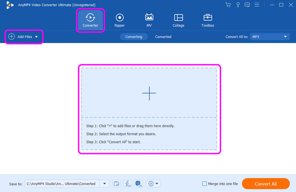Open the settings gear dropdown
This screenshot has width=296, height=192.
tap(153, 184)
